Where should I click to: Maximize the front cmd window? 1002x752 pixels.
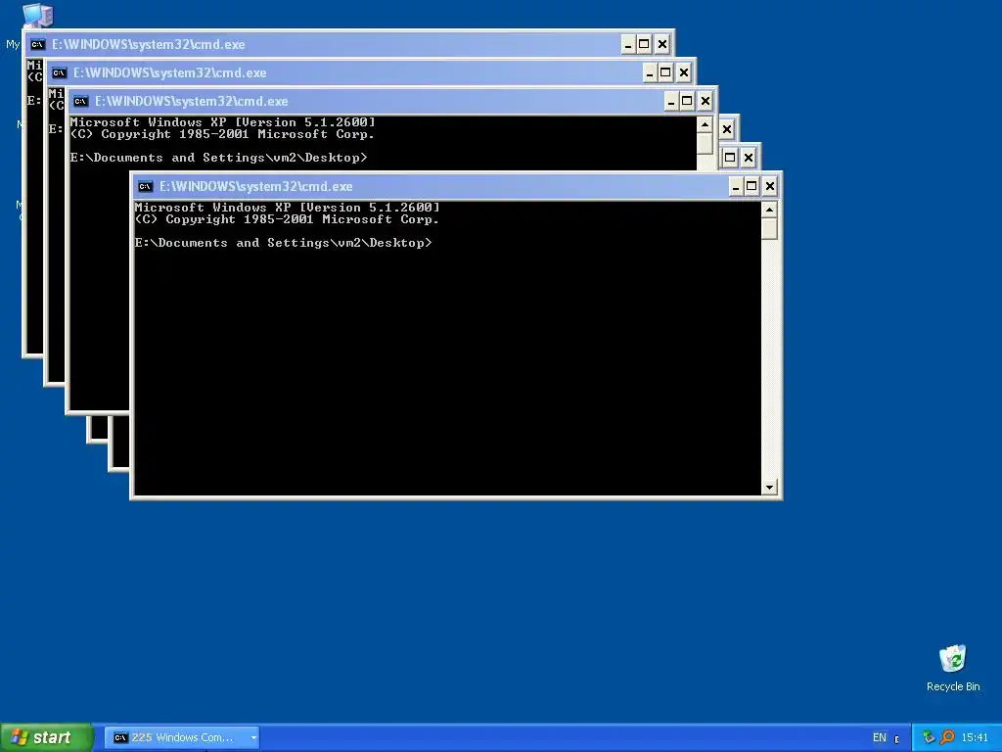(x=751, y=187)
